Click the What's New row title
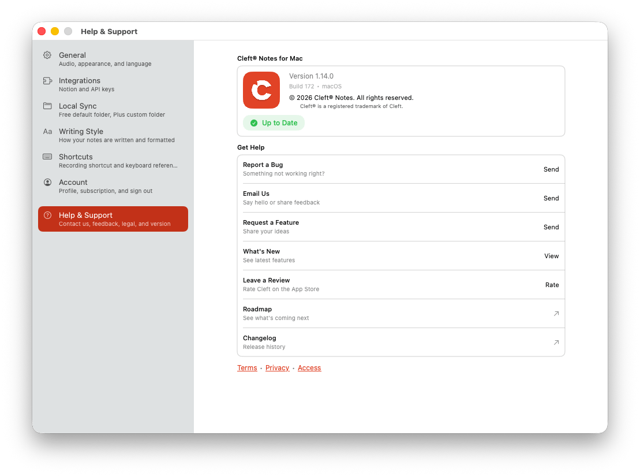This screenshot has height=476, width=640. (x=261, y=251)
